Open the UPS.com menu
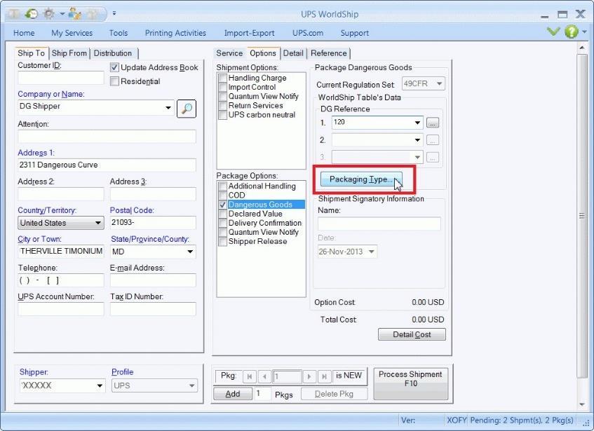This screenshot has height=431, width=594. coord(308,34)
